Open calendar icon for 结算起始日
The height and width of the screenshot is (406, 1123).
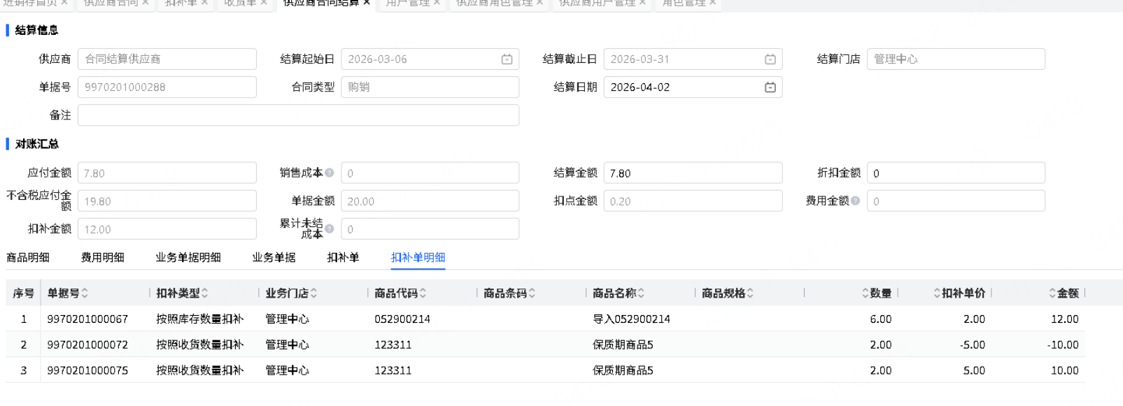coord(507,59)
